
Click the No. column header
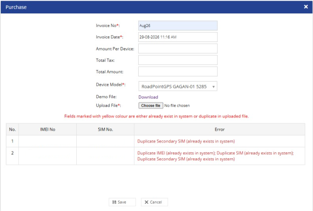pos(12,129)
